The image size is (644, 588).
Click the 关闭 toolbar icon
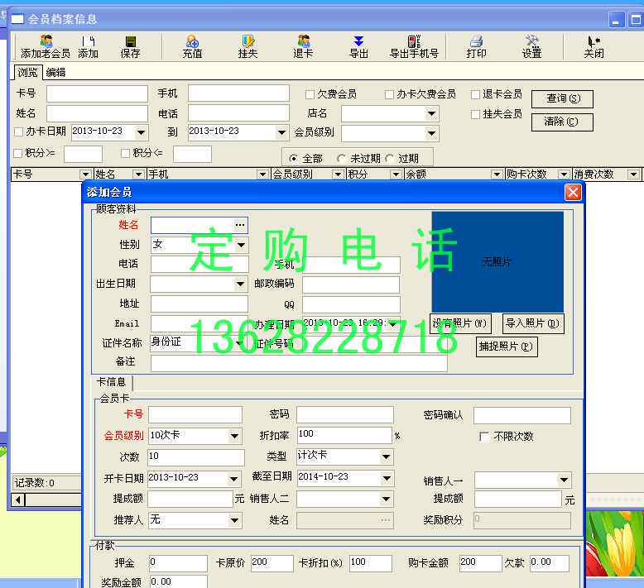pos(594,46)
